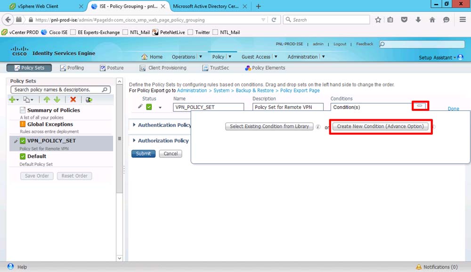Toggle the Default policy set checkbox
The image size is (471, 272).
[x=23, y=157]
